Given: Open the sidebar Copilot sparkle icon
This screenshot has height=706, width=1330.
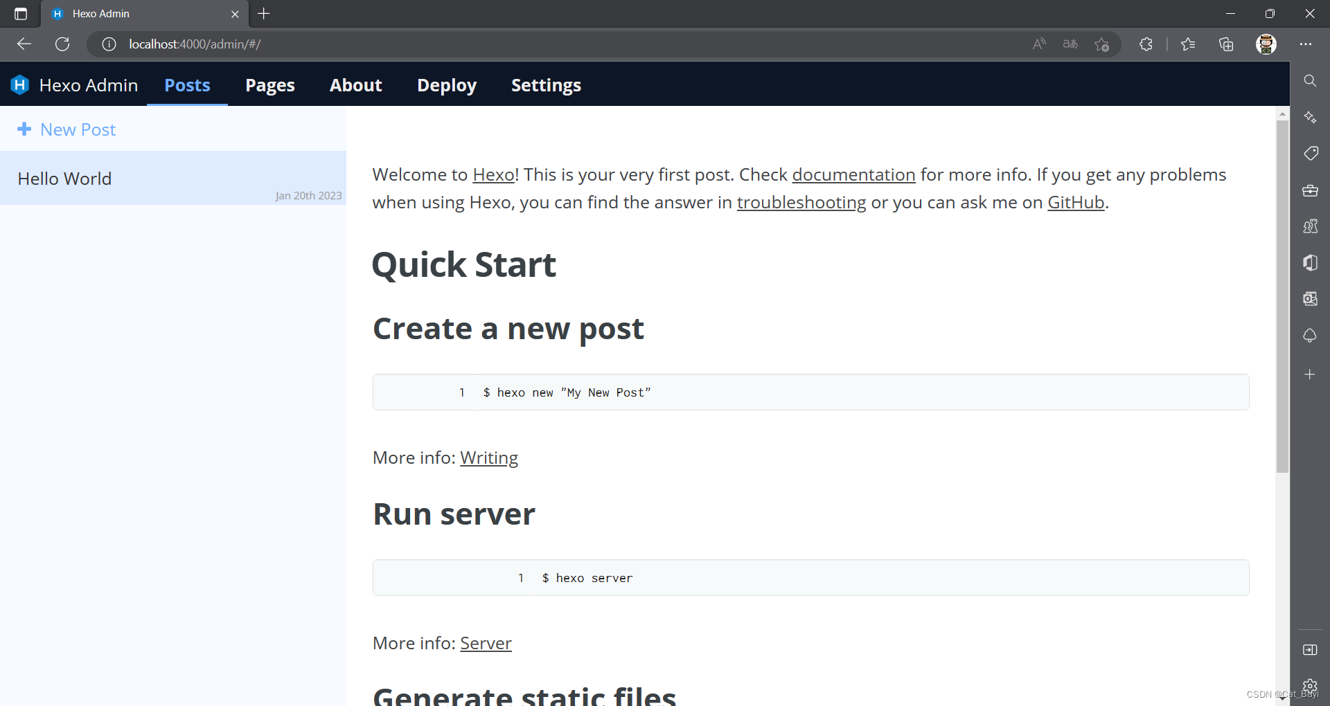Looking at the screenshot, I should pos(1310,117).
